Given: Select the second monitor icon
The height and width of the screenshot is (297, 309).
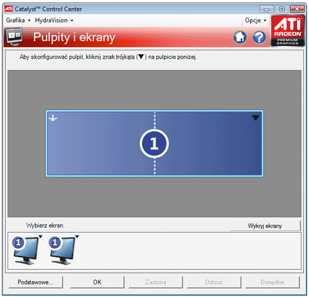Looking at the screenshot, I should 62,250.
